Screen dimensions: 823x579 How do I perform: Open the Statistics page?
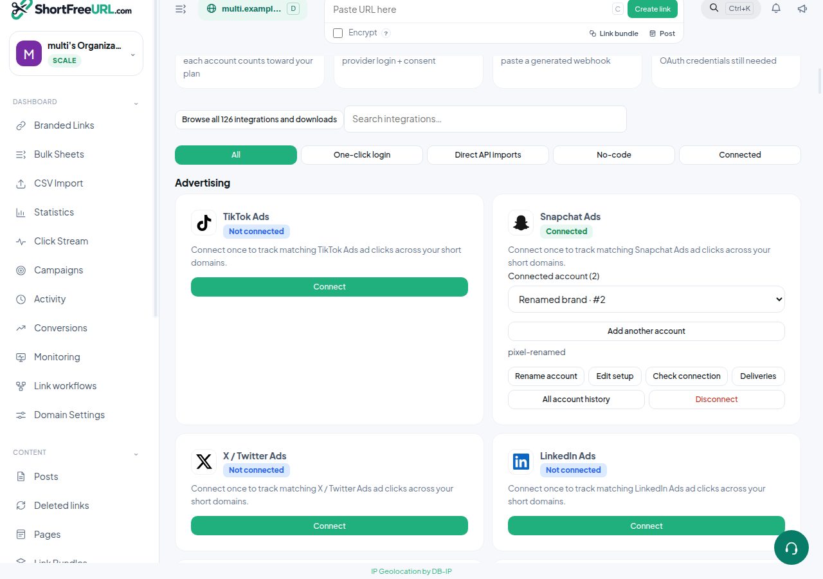54,212
